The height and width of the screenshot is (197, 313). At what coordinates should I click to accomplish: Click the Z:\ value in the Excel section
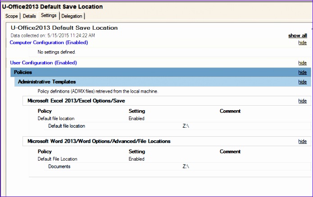tap(186, 126)
